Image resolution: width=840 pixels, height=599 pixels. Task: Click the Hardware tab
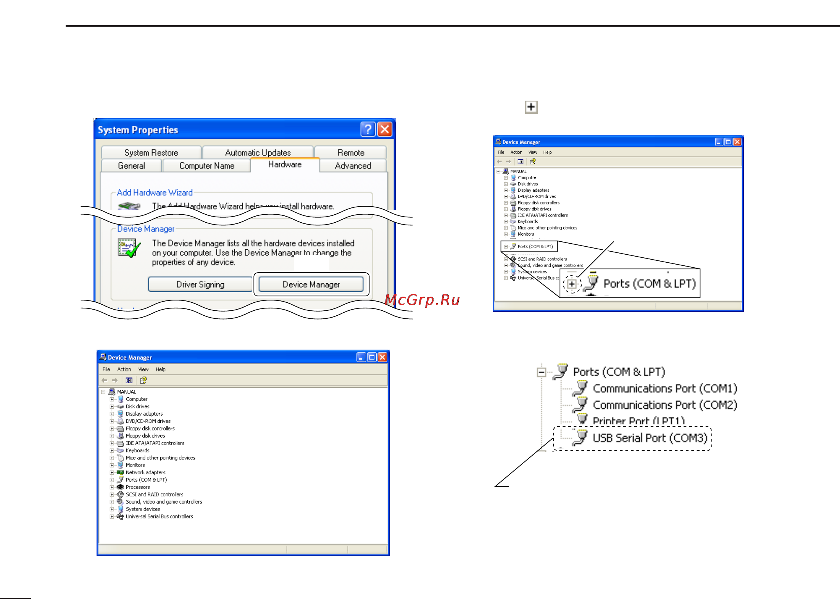point(285,164)
